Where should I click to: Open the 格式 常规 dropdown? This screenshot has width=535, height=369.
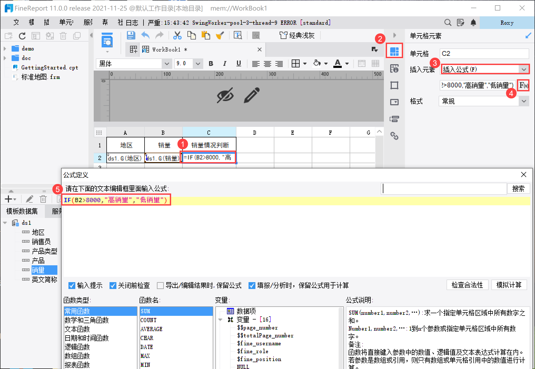point(524,101)
